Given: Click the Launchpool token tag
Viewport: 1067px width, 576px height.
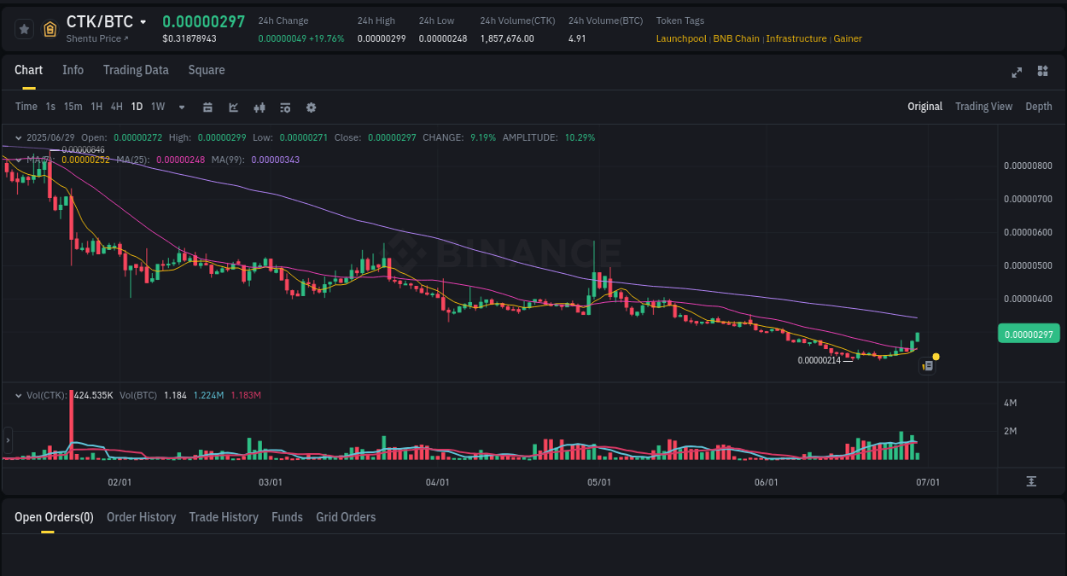Looking at the screenshot, I should [681, 38].
